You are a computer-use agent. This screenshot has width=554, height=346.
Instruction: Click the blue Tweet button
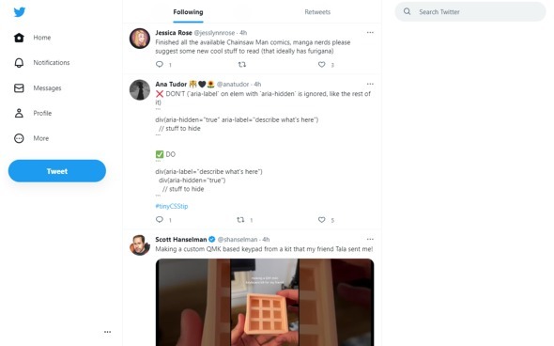click(57, 171)
